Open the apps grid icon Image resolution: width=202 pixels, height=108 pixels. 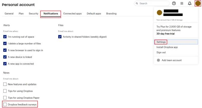click(x=182, y=4)
